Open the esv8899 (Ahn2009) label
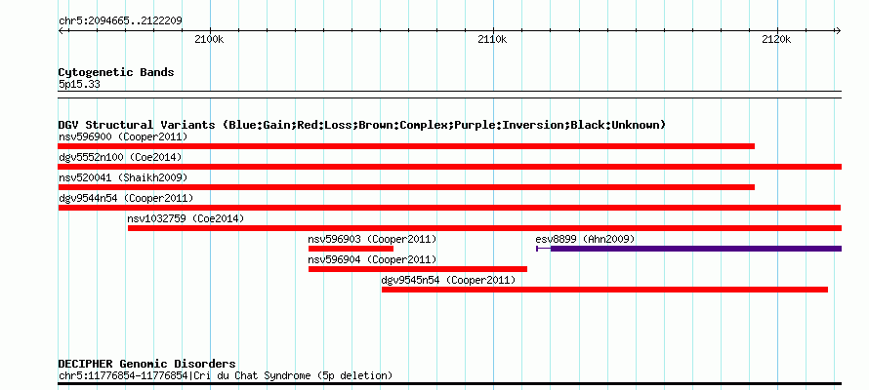869x390 pixels. (585, 239)
